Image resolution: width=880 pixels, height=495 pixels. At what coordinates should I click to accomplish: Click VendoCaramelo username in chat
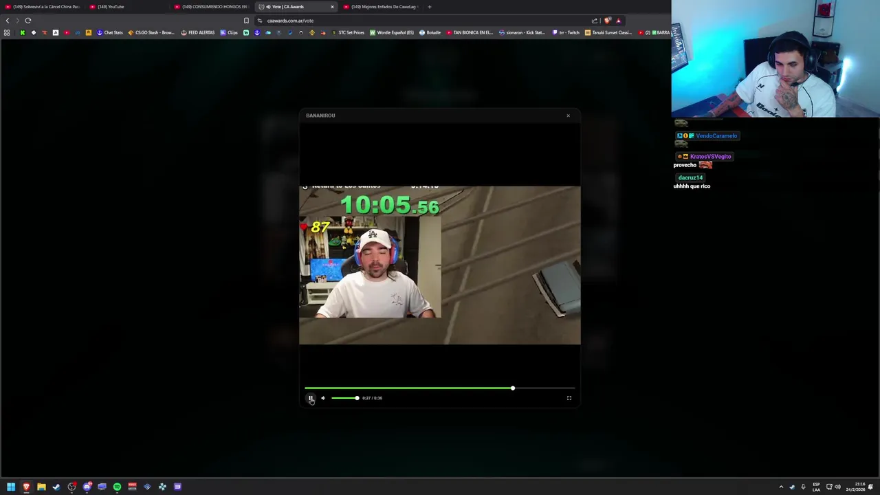point(716,135)
